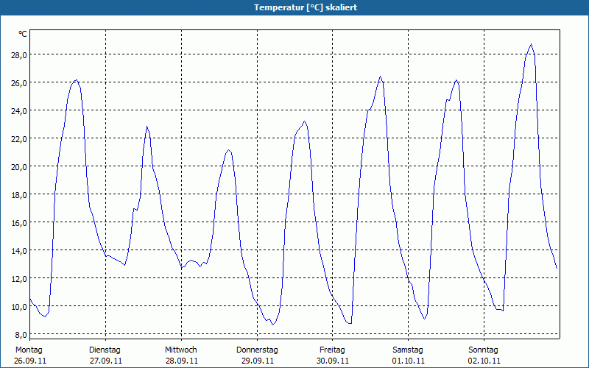Click the highest curve peak above 28°C on Sonntag
Screen dimensions: 589x368
(531, 44)
